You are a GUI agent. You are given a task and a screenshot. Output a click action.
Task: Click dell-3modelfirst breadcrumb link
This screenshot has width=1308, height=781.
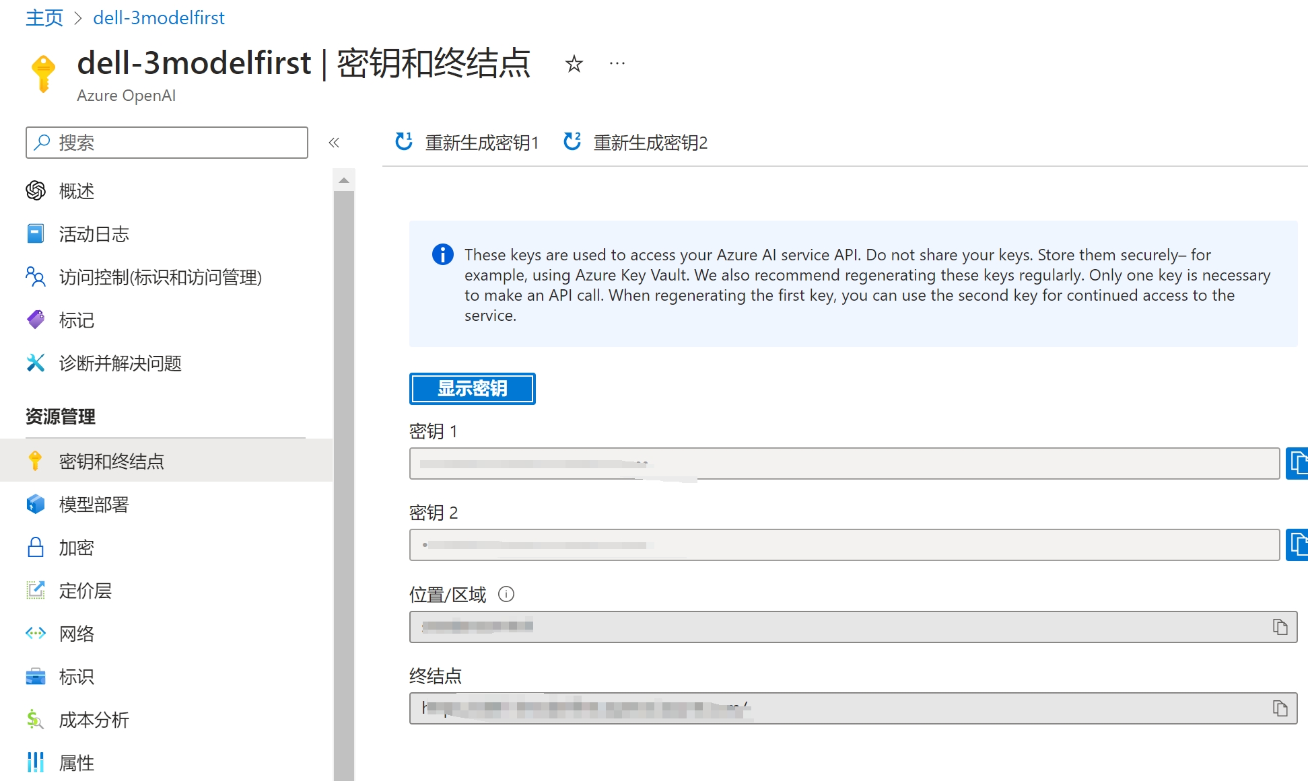[x=159, y=17]
